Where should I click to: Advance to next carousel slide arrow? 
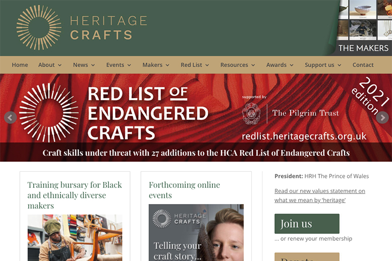(x=382, y=117)
